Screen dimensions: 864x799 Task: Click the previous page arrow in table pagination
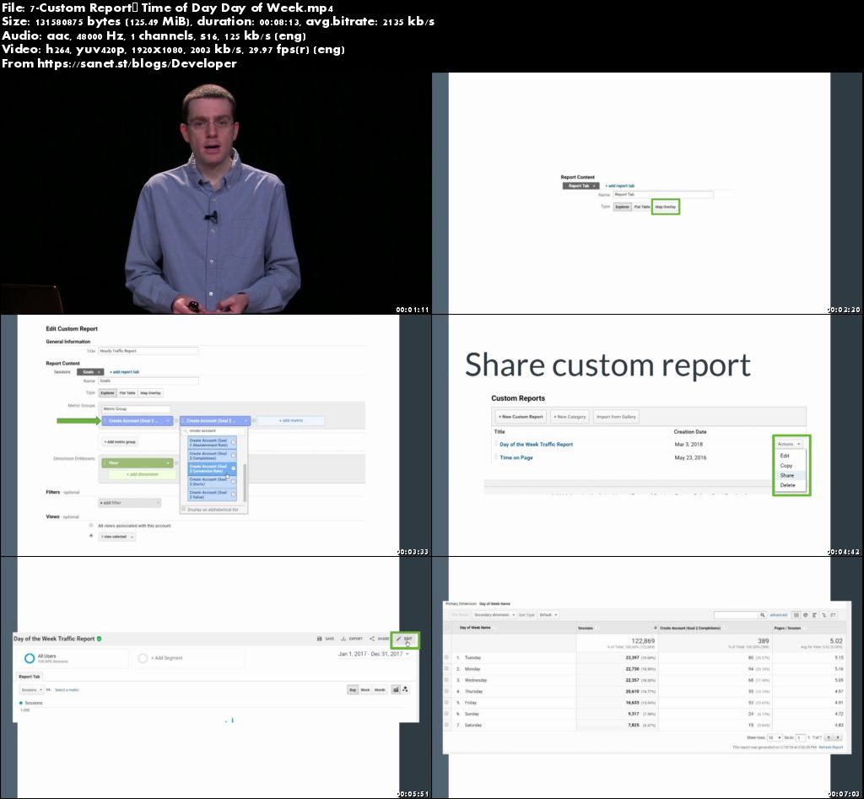[829, 737]
